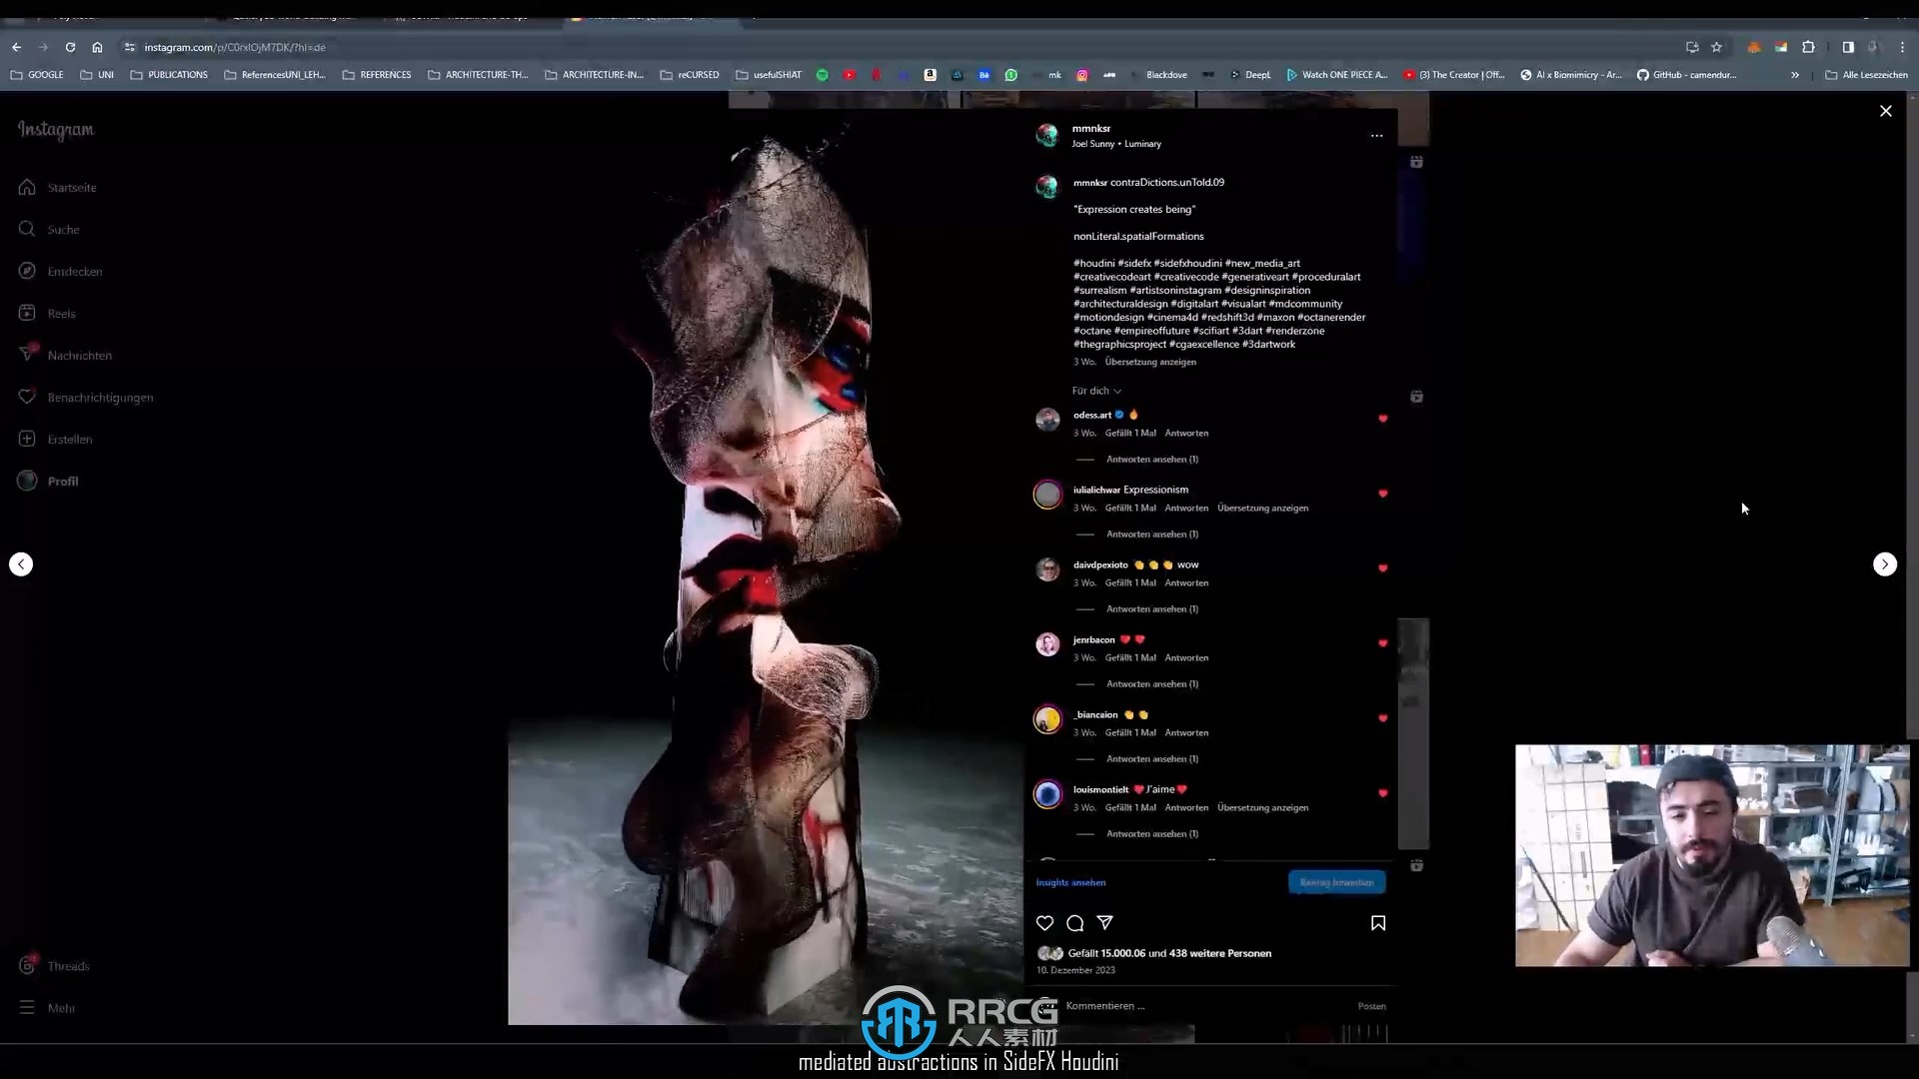
Task: Like the post with the heart icon
Action: pyautogui.click(x=1044, y=923)
